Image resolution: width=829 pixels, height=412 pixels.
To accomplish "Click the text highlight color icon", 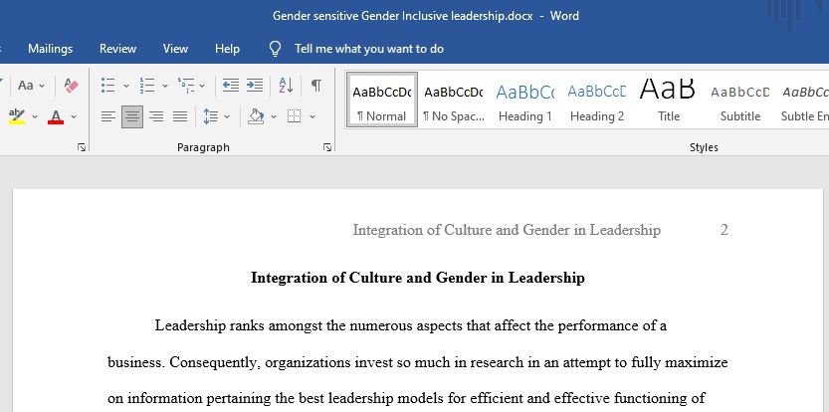I will pos(17,116).
